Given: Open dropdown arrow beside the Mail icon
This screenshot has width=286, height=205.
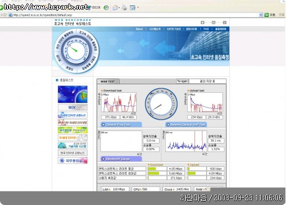Looking at the screenshot, I should [119, 8].
